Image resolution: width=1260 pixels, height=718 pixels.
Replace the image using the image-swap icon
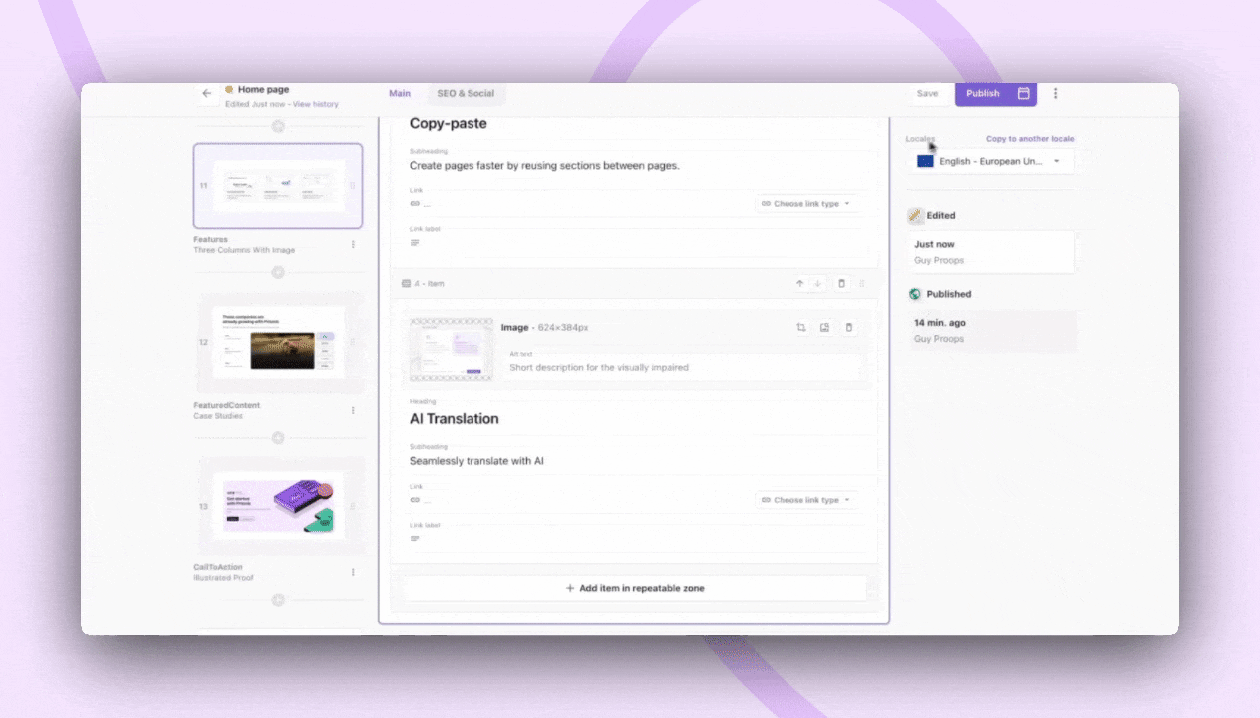tap(824, 327)
